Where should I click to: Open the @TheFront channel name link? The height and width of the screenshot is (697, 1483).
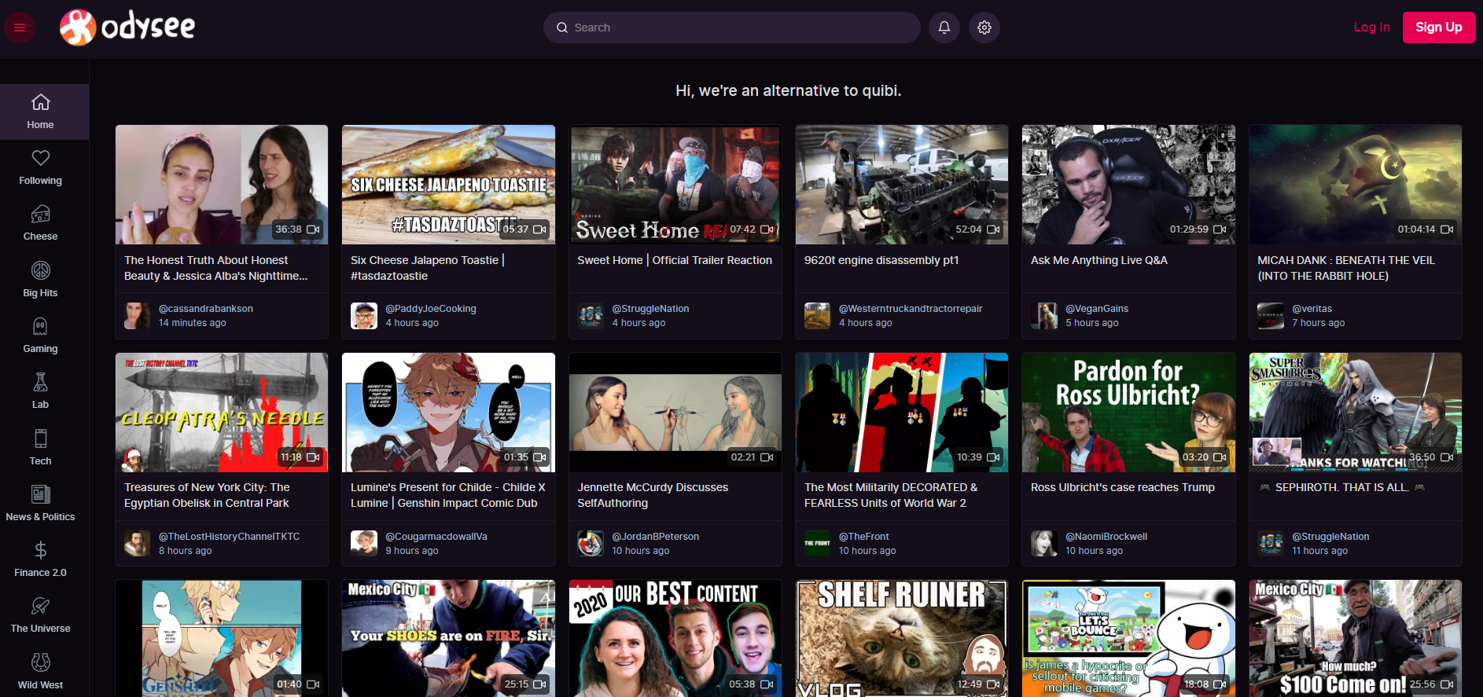pyautogui.click(x=864, y=537)
